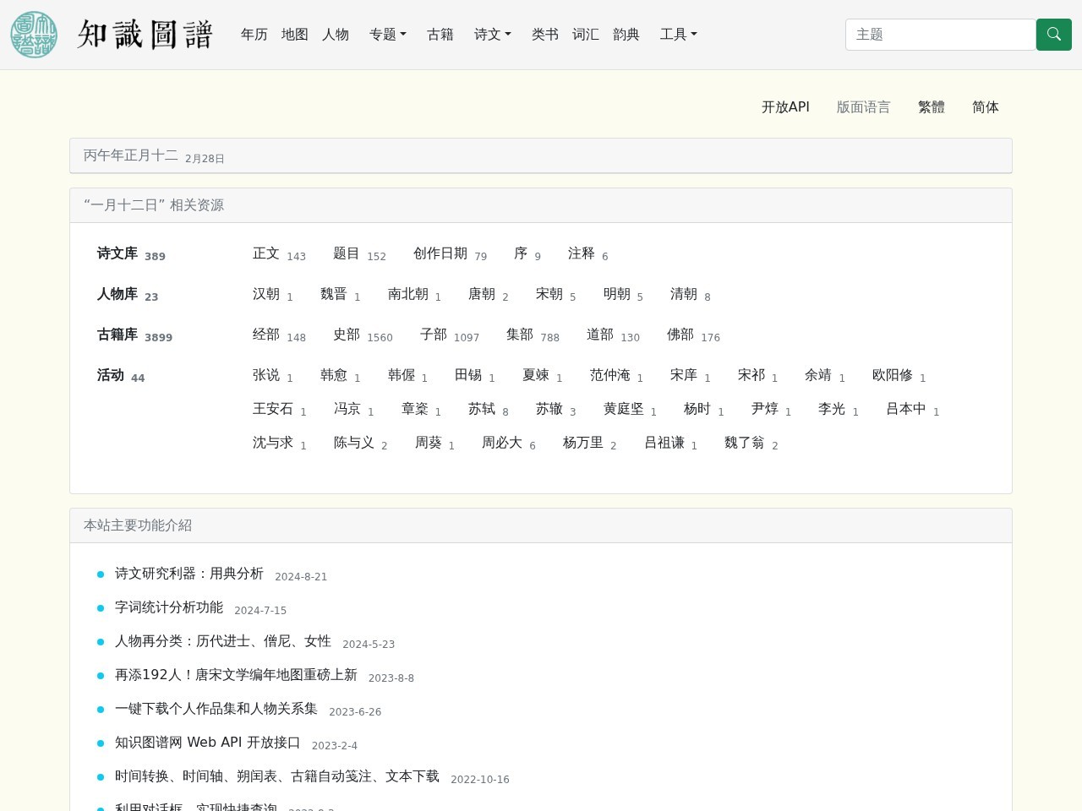Open the 古籍 section from the menu

[440, 35]
